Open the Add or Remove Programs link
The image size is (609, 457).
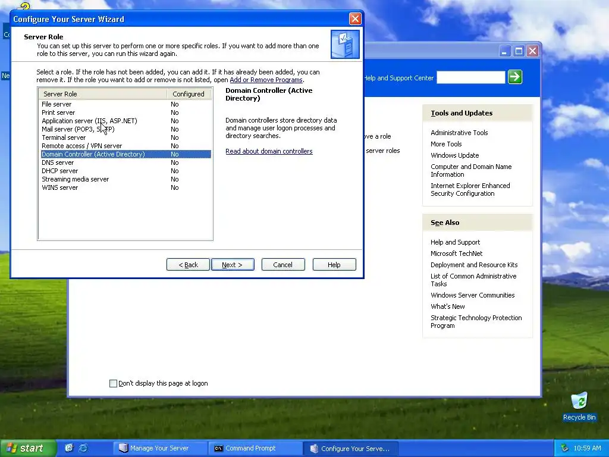(266, 80)
